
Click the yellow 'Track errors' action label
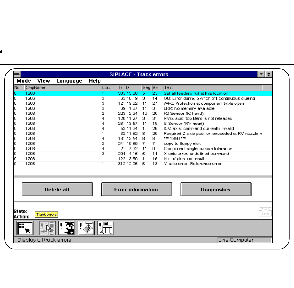[x=46, y=215]
